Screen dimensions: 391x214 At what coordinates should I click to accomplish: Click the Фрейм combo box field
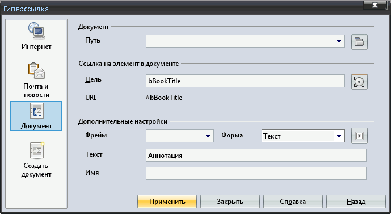[x=179, y=136]
